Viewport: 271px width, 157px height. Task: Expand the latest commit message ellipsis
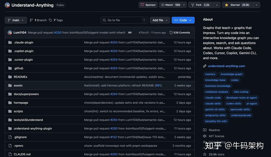130,33
